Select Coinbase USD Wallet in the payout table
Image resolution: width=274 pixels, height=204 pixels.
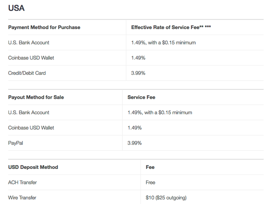31,128
